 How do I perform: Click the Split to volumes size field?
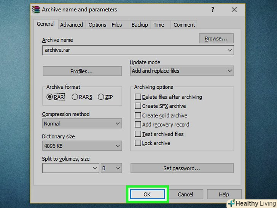(71, 168)
